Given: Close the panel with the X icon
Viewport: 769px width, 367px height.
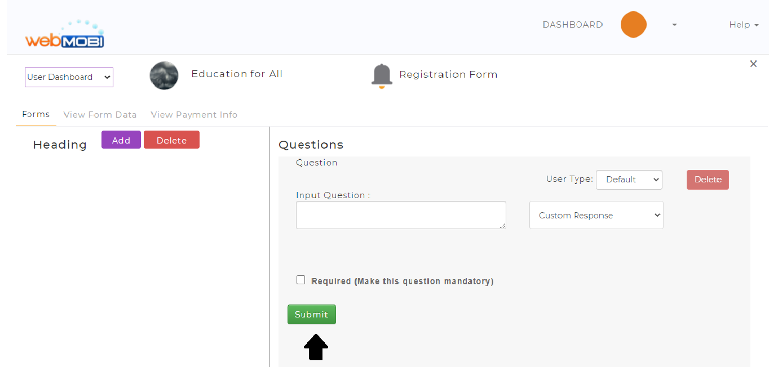Looking at the screenshot, I should (x=753, y=64).
